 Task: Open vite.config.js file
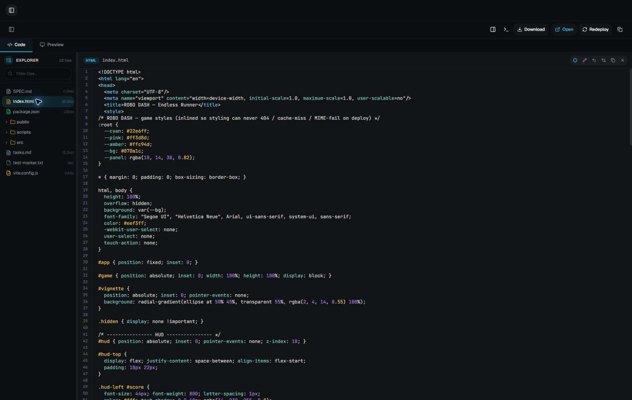(x=38, y=173)
